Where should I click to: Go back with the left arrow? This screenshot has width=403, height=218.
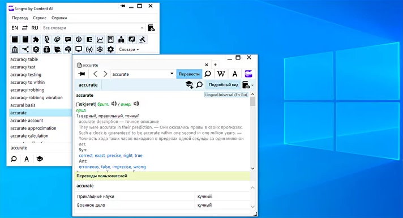coord(95,74)
